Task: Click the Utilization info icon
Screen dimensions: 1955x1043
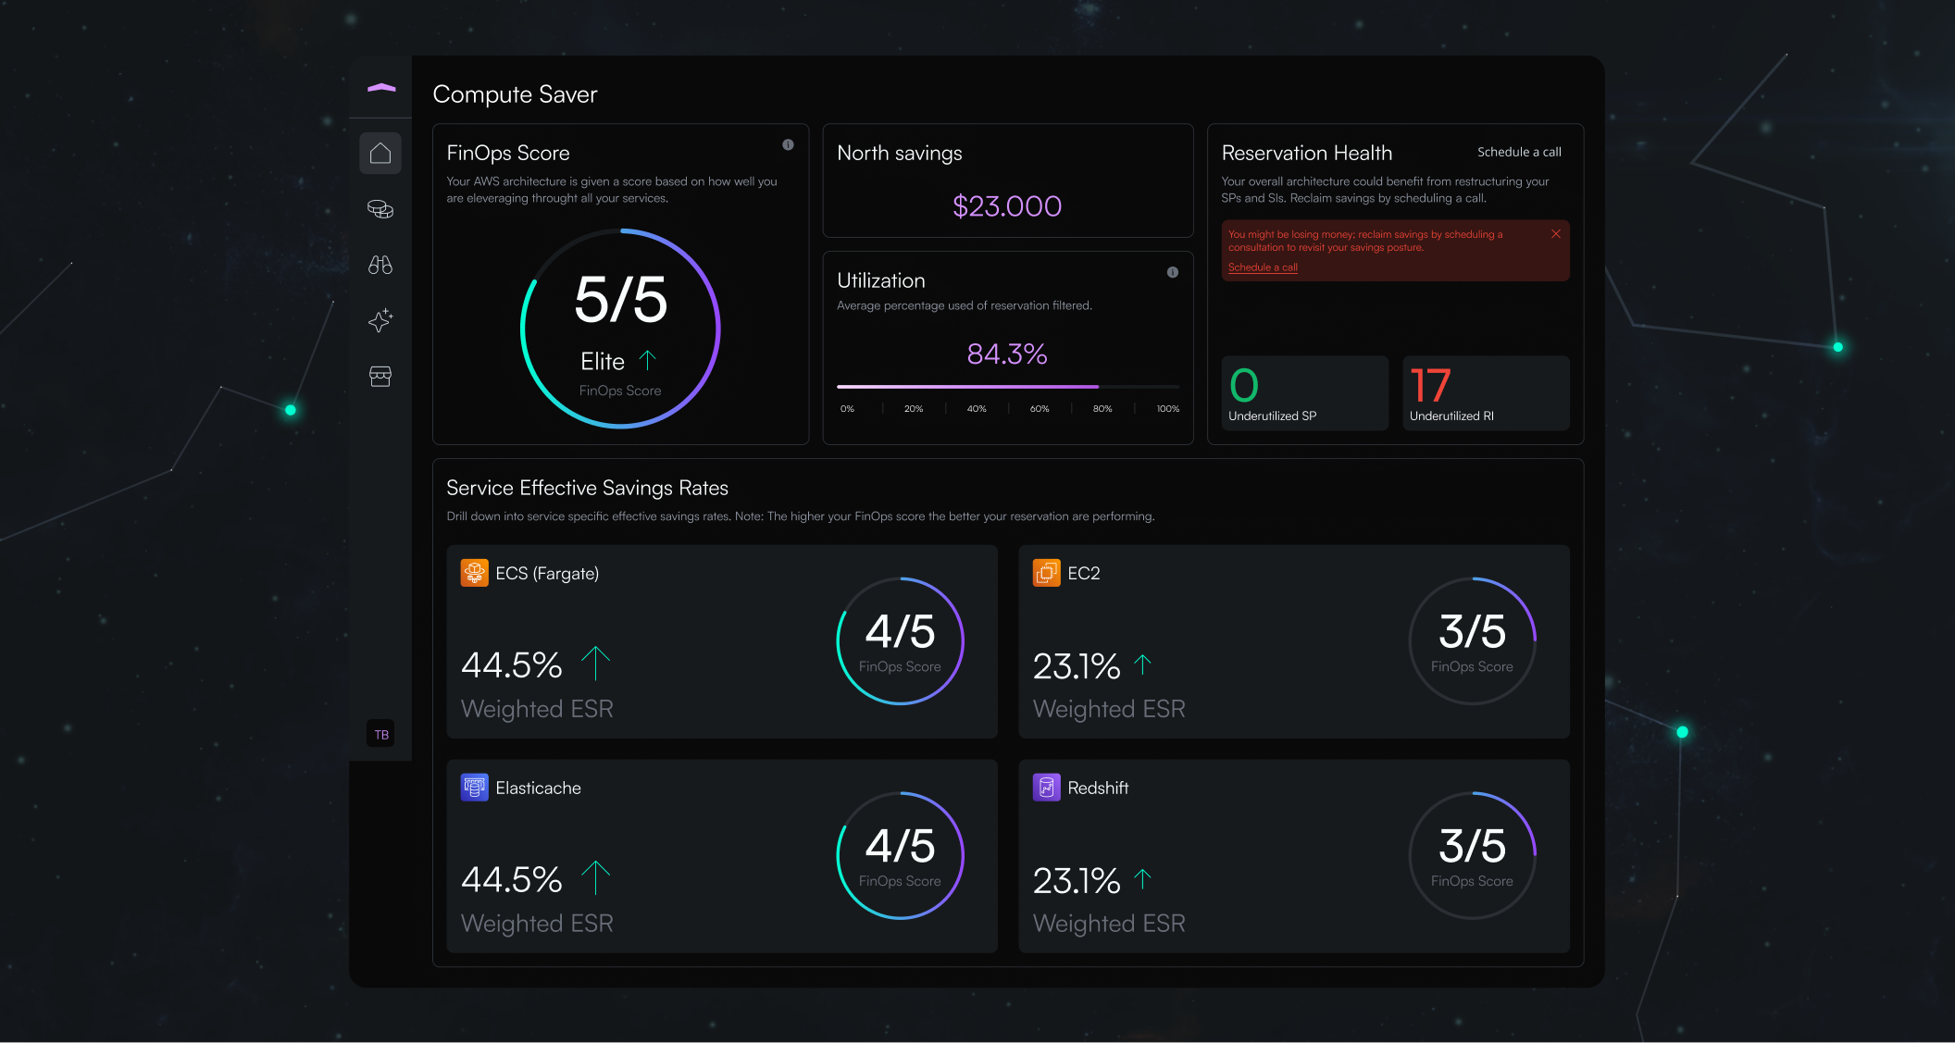Action: 1172,272
